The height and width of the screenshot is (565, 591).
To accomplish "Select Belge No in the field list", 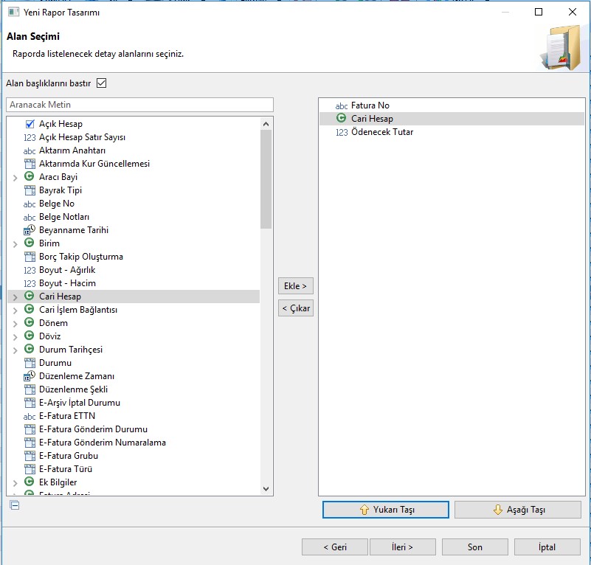I will point(57,204).
